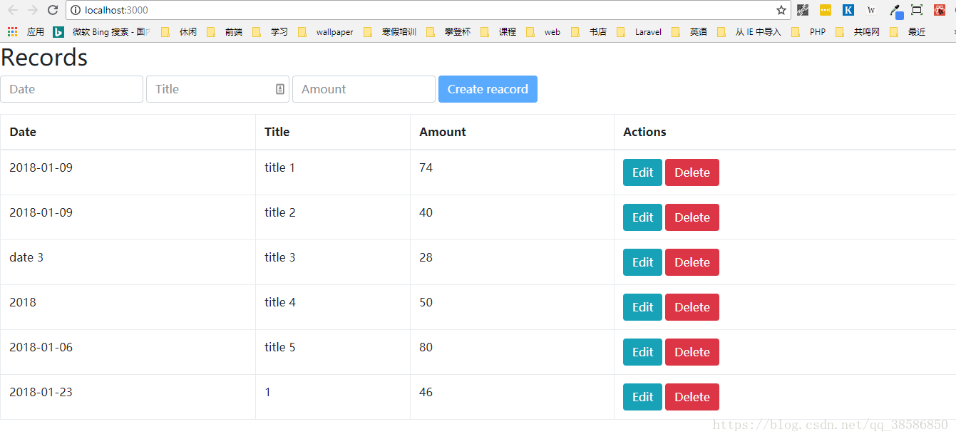Open the Laravel bookmarks folder

(x=639, y=32)
